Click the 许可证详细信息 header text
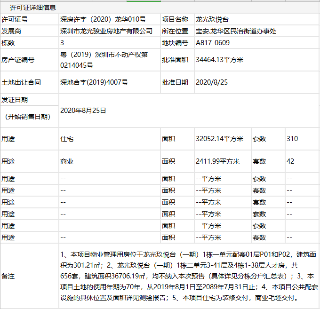Image resolution: width=320 pixels, height=309 pixels. 33,8
